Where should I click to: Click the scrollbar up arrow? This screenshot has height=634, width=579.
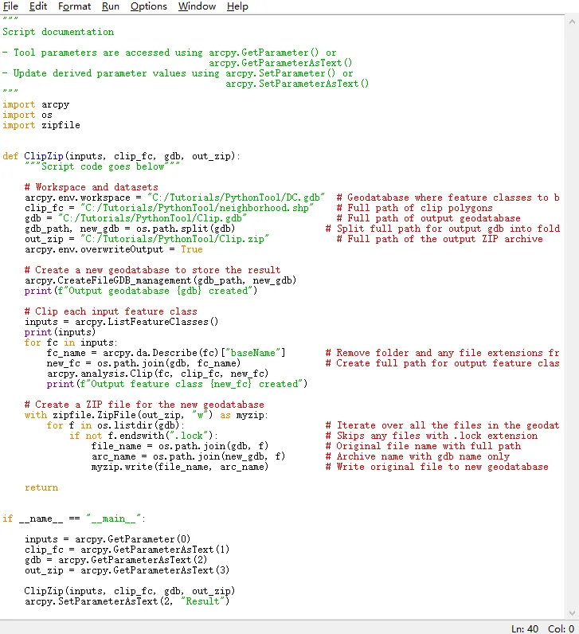tap(572, 22)
